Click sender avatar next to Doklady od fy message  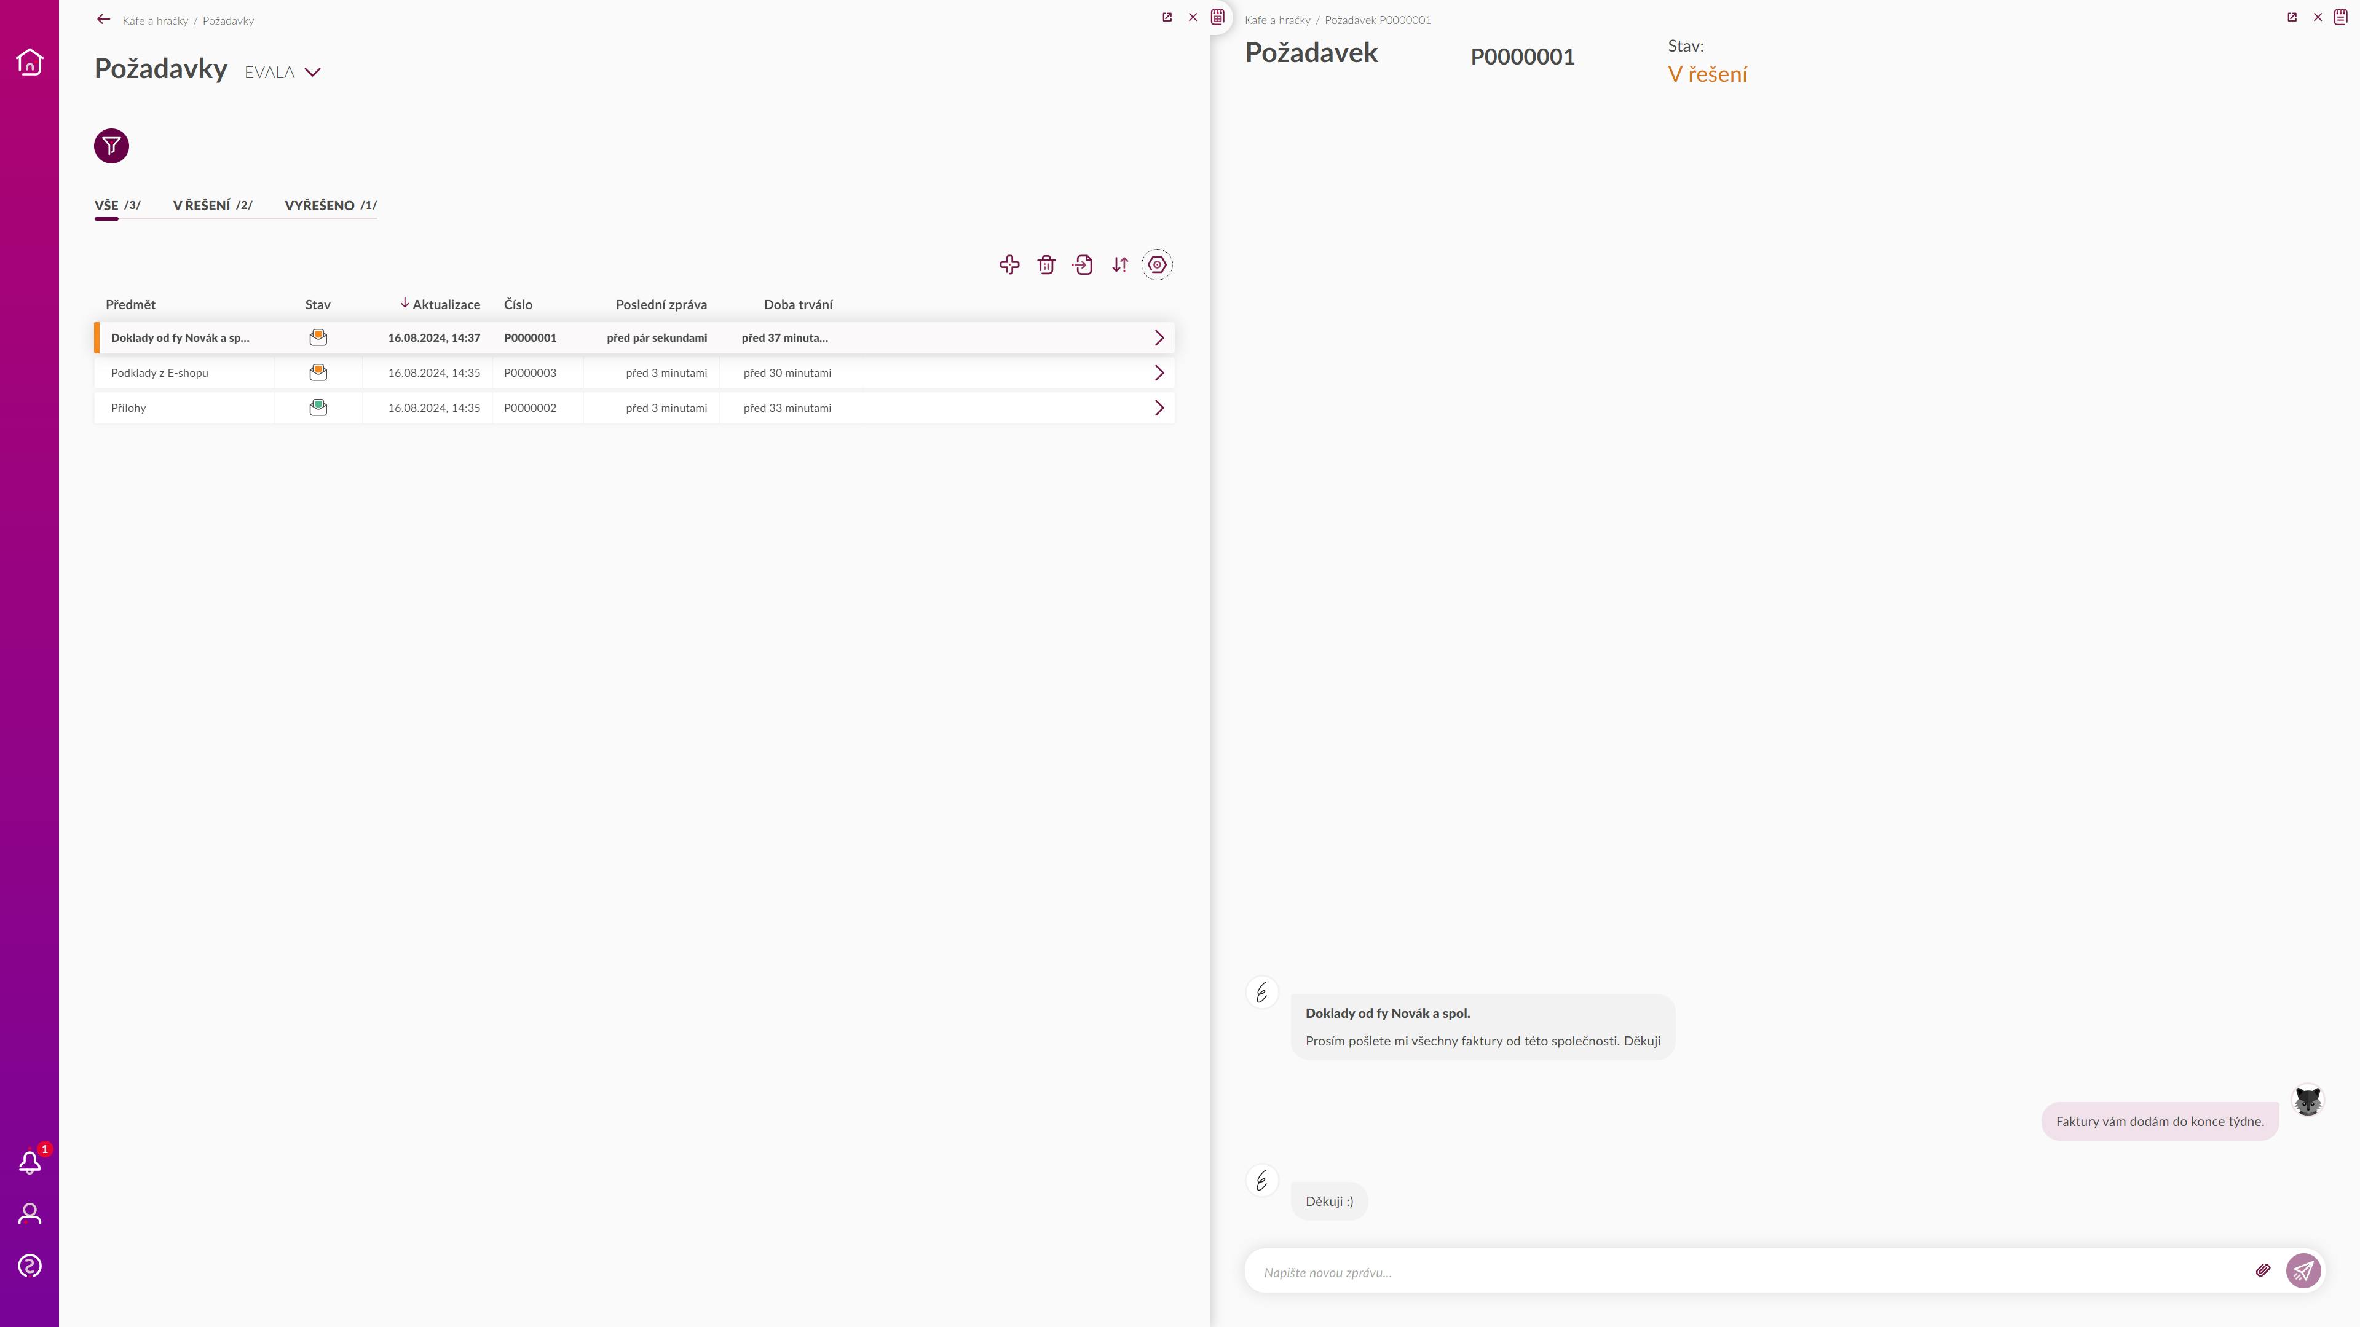pyautogui.click(x=1261, y=993)
